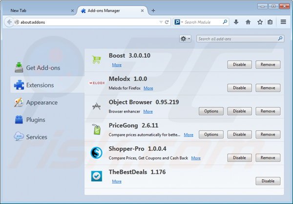This screenshot has width=293, height=204.
Task: Disable the PriceGong extension
Action: tap(239, 135)
